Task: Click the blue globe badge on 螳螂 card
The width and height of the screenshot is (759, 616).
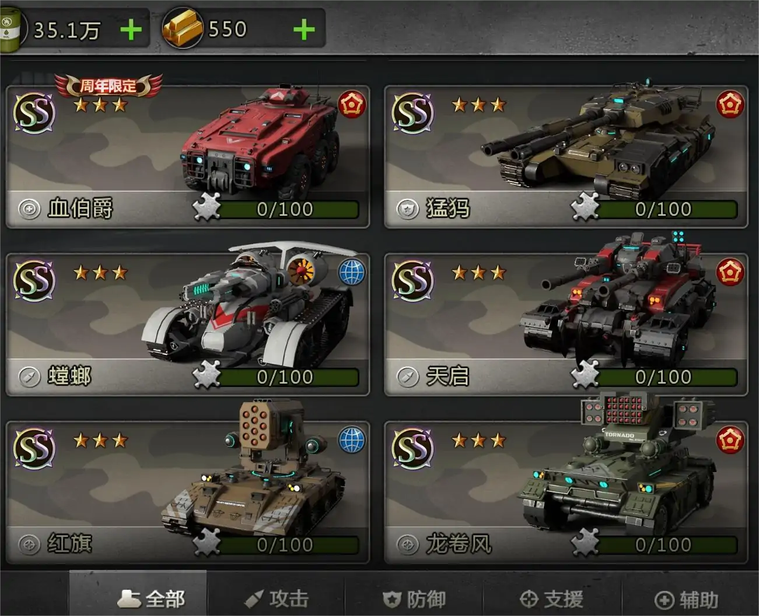Action: (x=352, y=272)
